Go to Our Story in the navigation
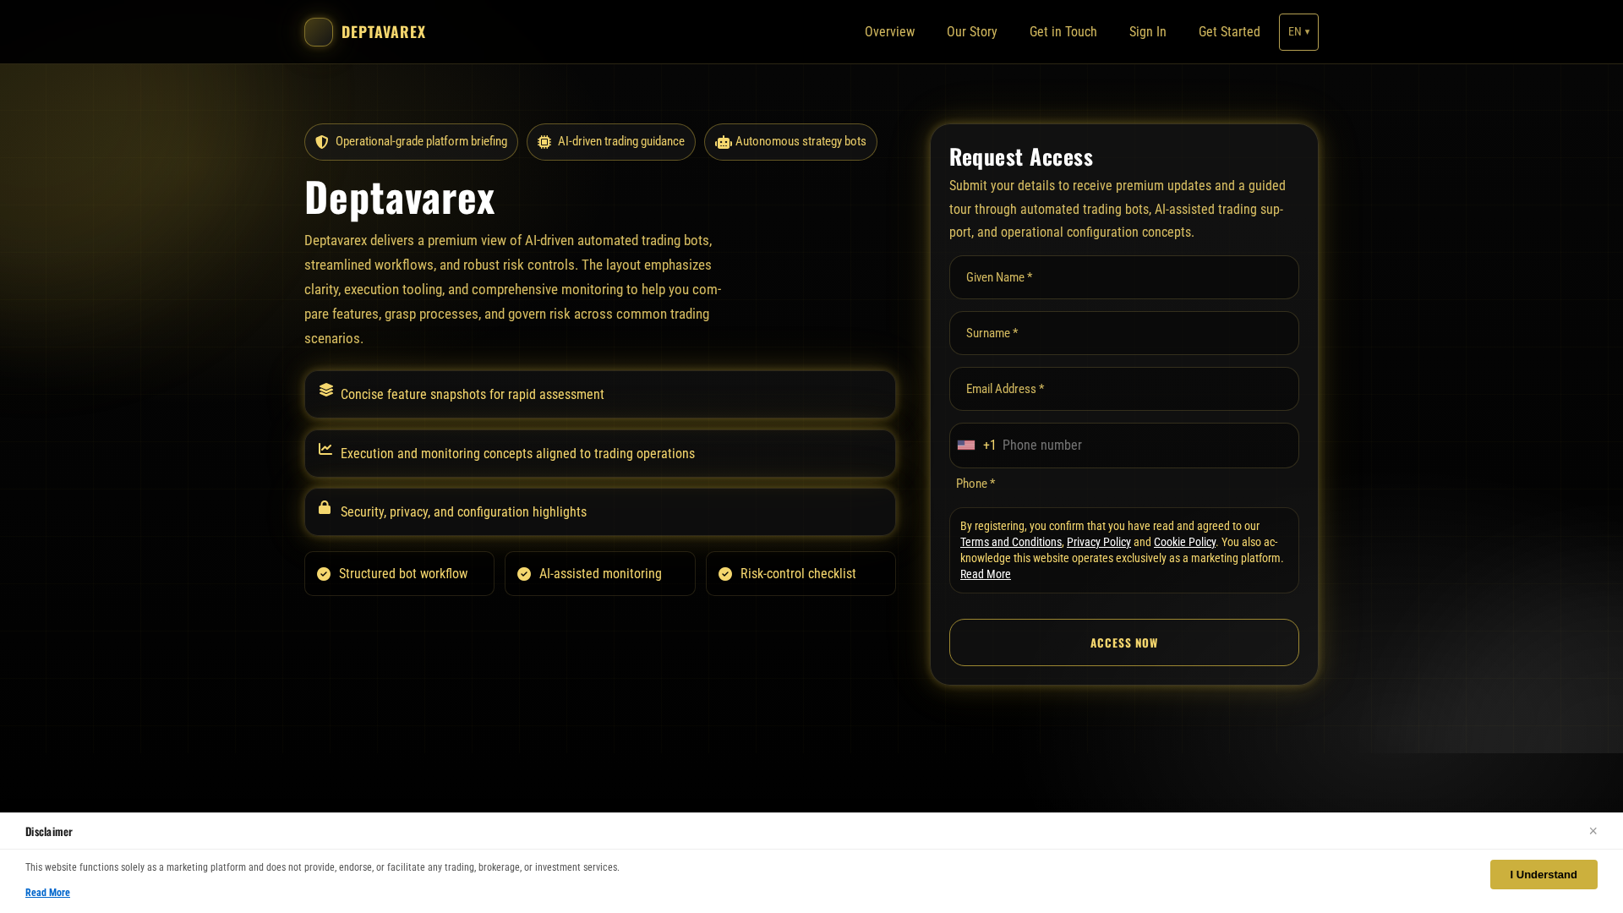The image size is (1623, 913). tap(972, 32)
